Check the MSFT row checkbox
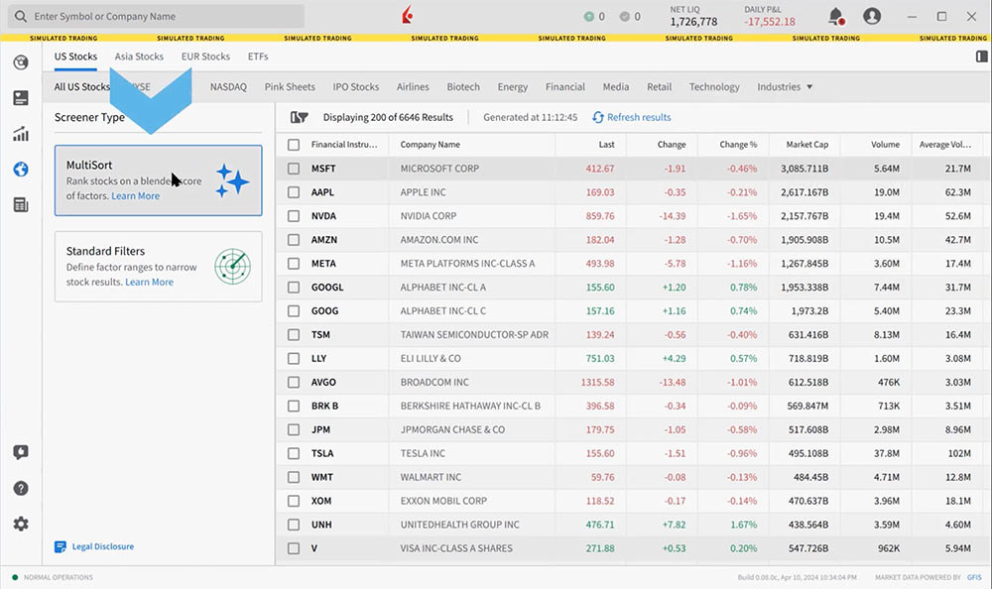The image size is (992, 589). tap(294, 169)
